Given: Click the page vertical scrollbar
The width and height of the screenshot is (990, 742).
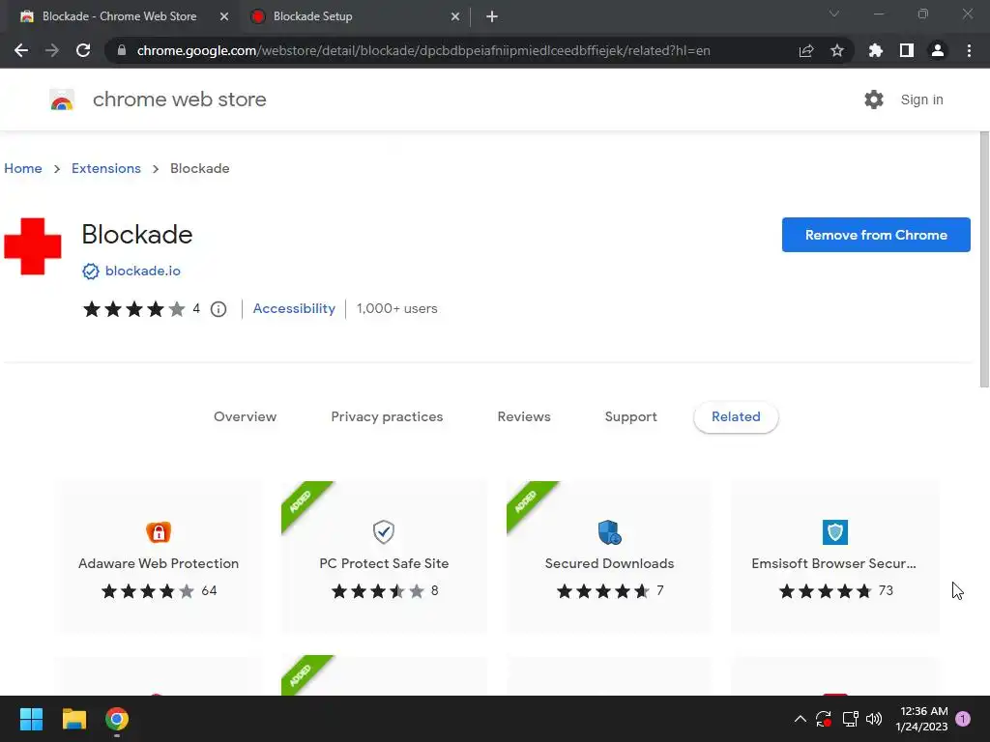Looking at the screenshot, I should pos(984,259).
